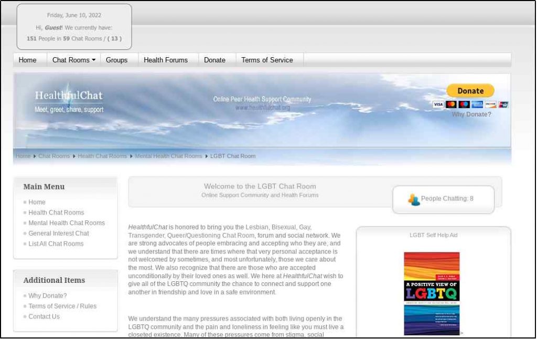Open Terms of Service / Rules sidebar link

click(62, 306)
